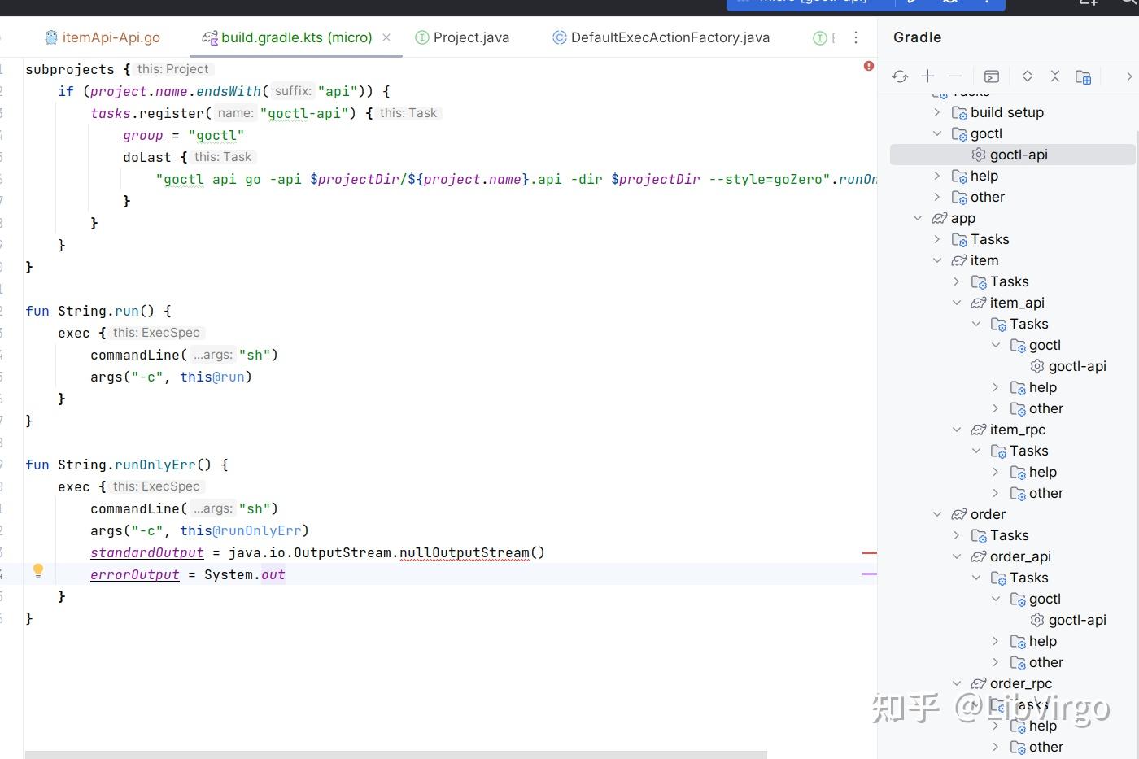Collapse the item project node
1139x759 pixels.
[937, 260]
